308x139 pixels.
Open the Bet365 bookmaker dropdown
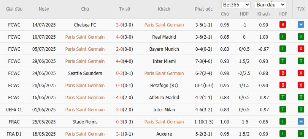coord(236,5)
